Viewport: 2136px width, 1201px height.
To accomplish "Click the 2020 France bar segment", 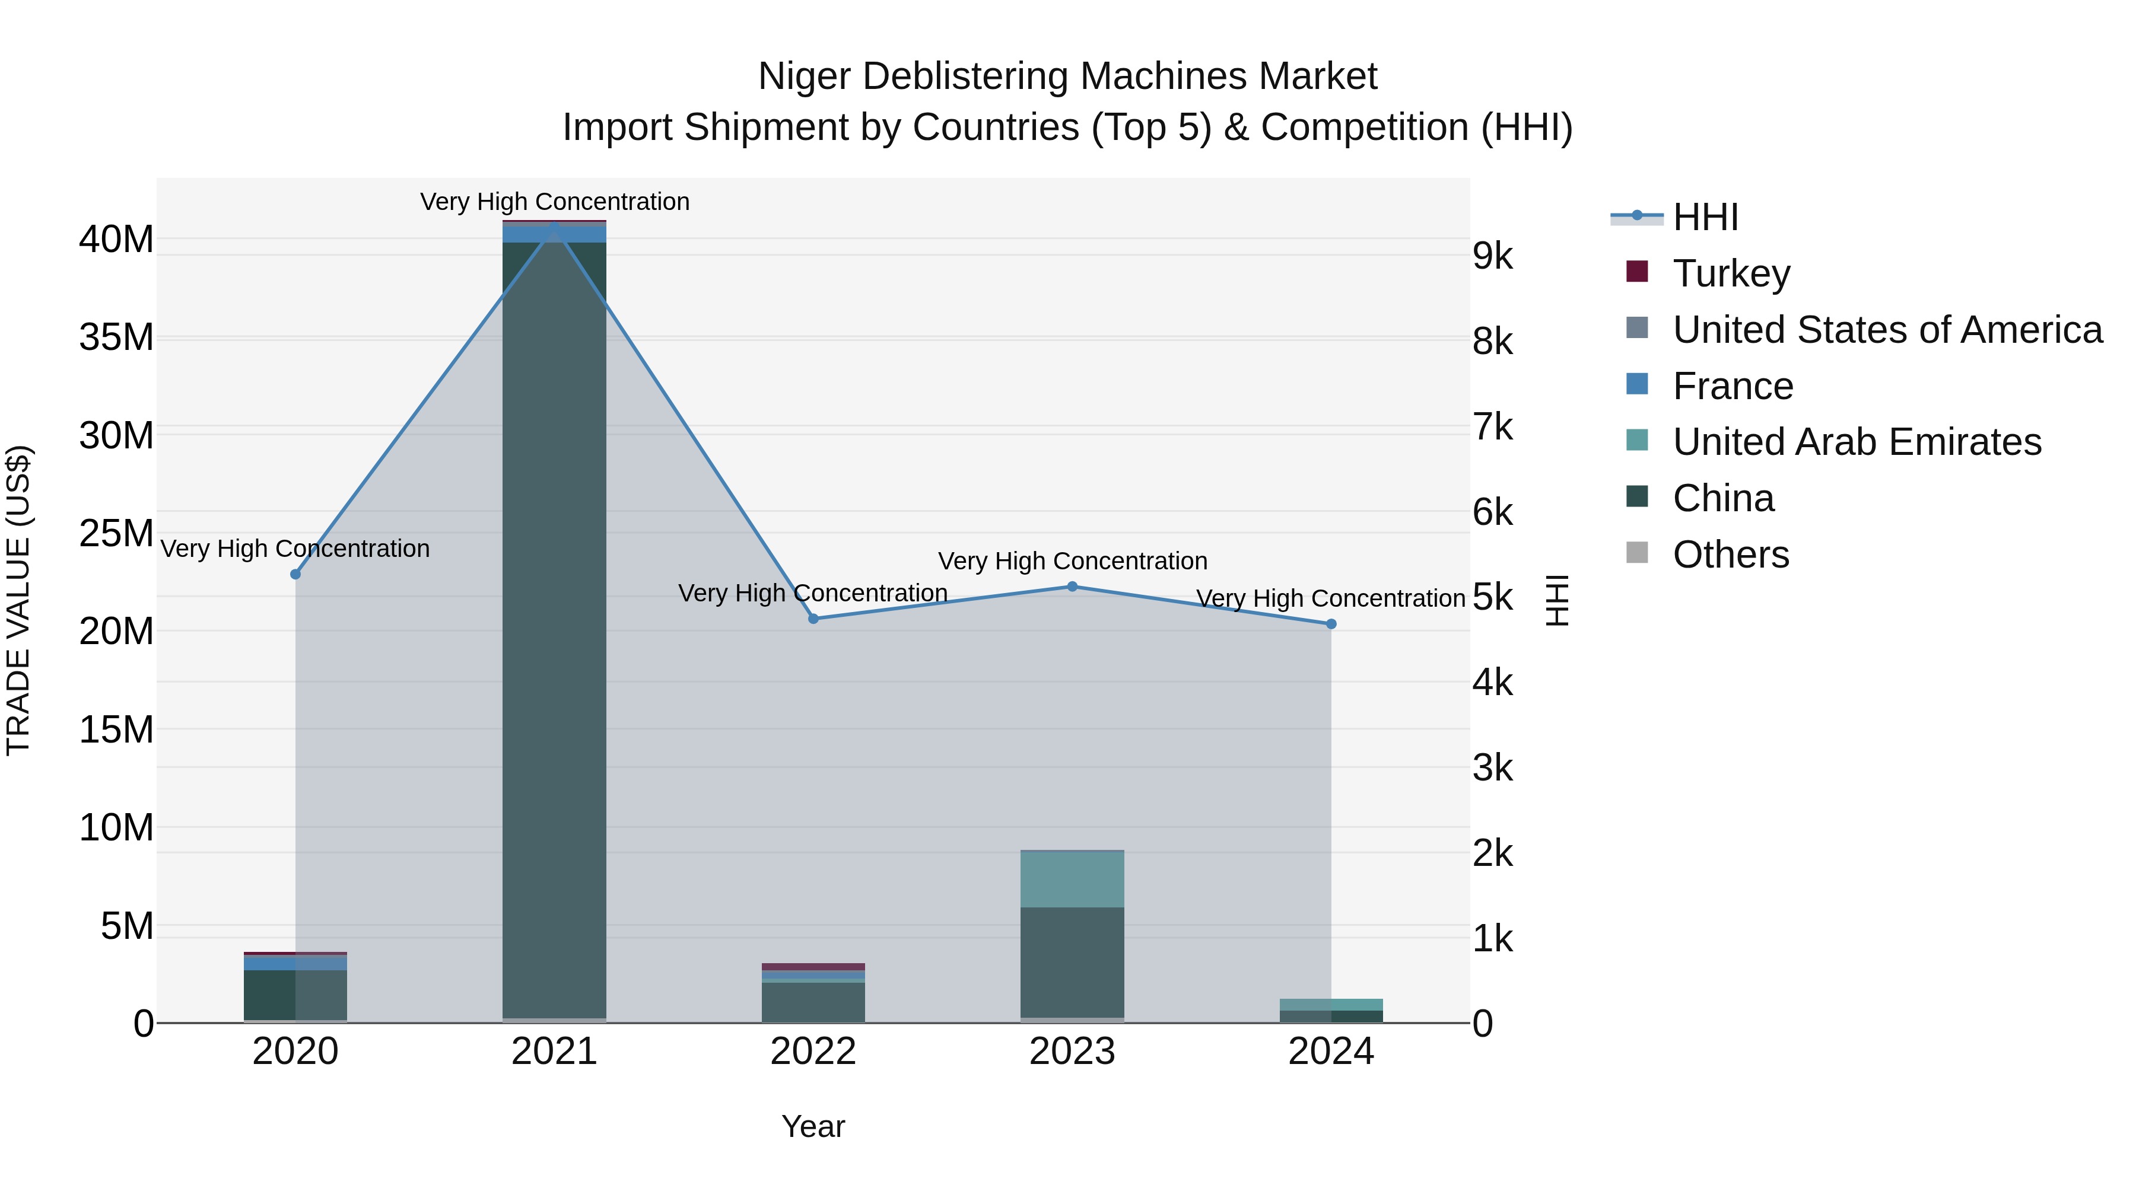I will [295, 963].
